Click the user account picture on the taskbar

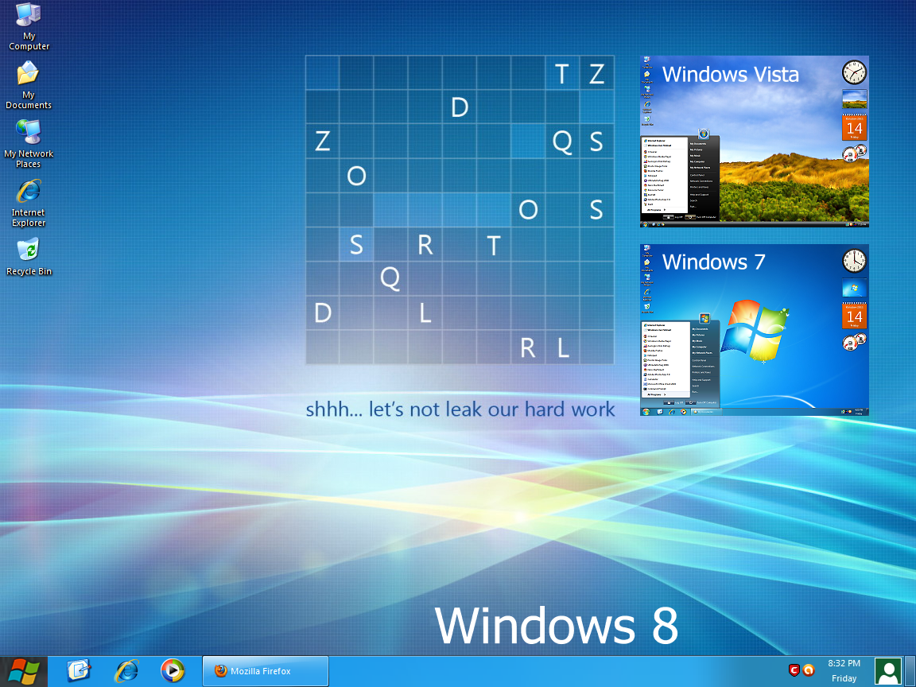click(888, 670)
